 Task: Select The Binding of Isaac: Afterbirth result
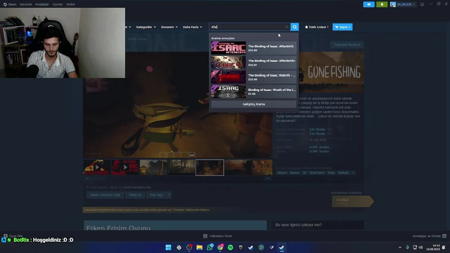253,48
